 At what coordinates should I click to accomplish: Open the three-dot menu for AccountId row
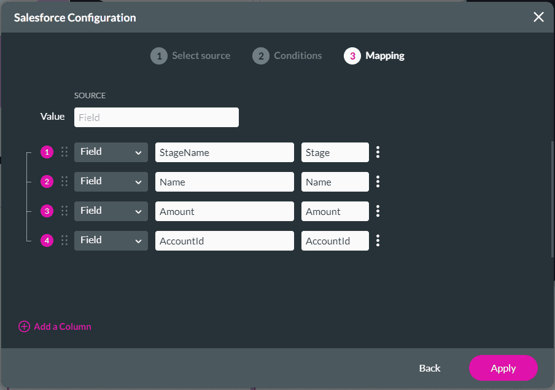378,241
